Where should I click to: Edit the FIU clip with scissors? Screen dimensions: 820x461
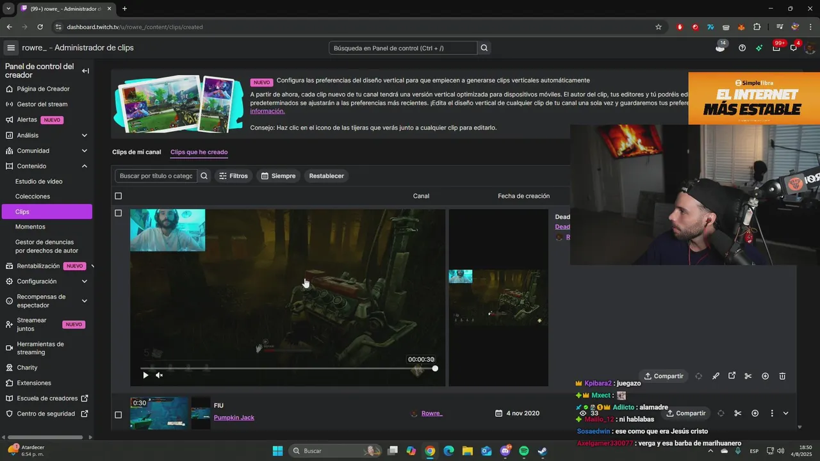click(737, 414)
